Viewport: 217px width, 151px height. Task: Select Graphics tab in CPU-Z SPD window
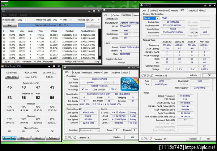click(192, 10)
